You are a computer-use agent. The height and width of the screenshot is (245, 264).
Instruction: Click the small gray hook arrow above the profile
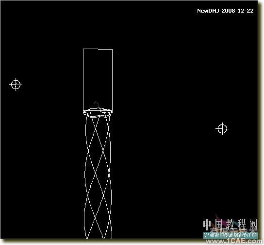click(97, 105)
